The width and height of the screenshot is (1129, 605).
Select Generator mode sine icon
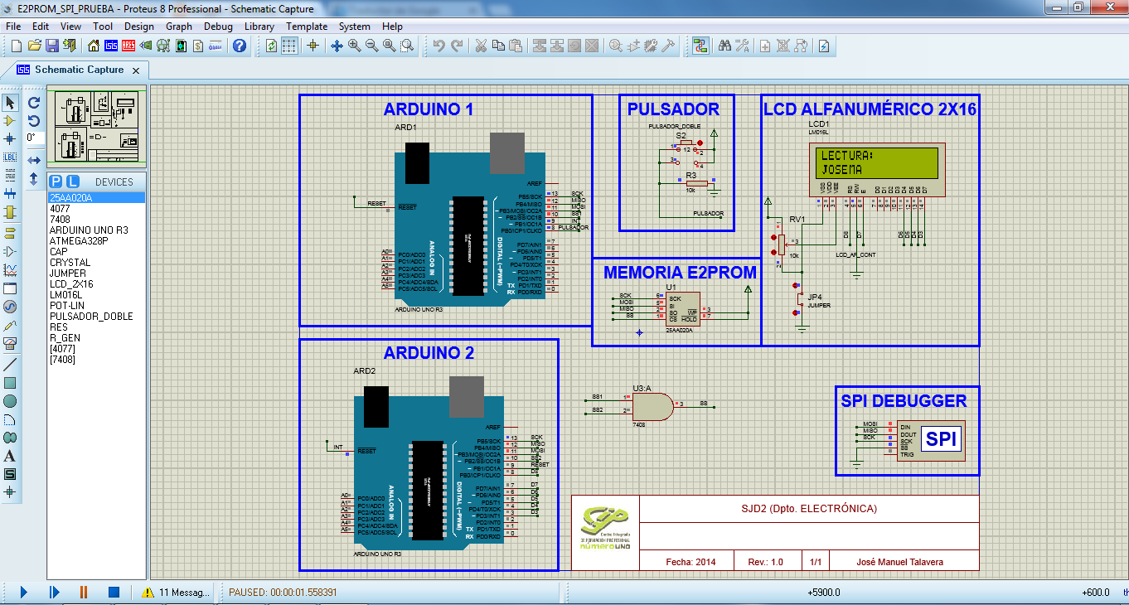click(10, 306)
